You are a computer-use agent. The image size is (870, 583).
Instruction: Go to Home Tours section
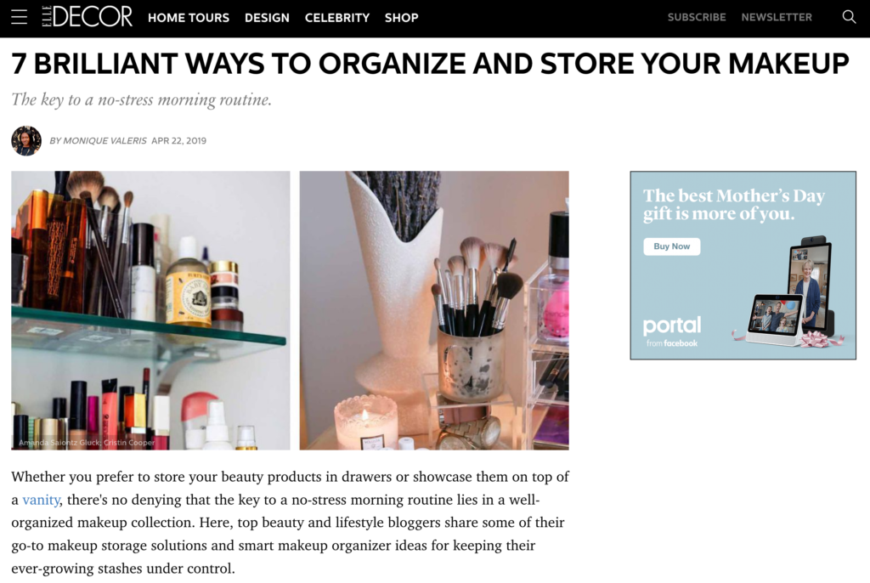[x=188, y=18]
